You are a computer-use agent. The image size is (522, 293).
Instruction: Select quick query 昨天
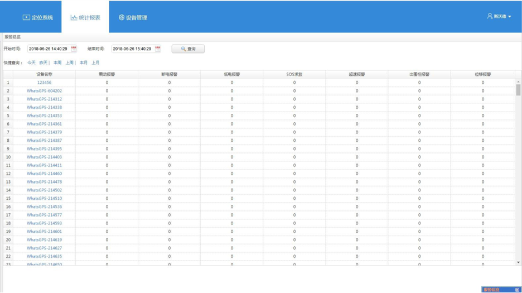[43, 63]
